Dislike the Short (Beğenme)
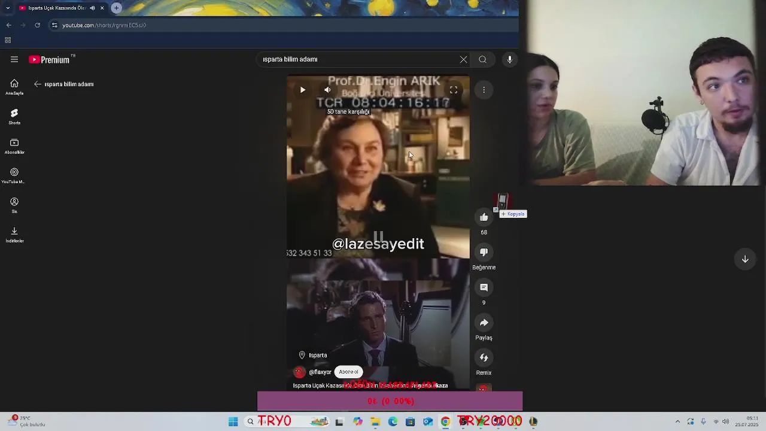Viewport: 766px width, 431px height. pyautogui.click(x=484, y=253)
